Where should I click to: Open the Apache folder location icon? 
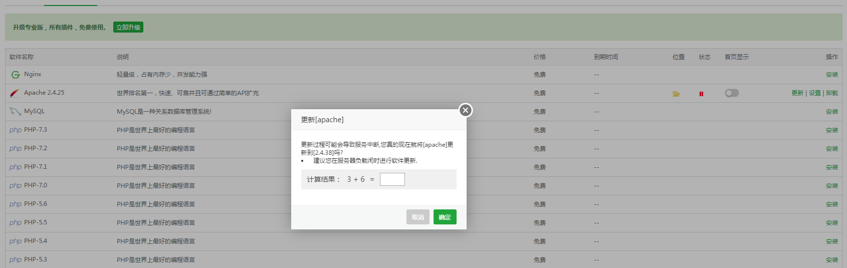676,94
